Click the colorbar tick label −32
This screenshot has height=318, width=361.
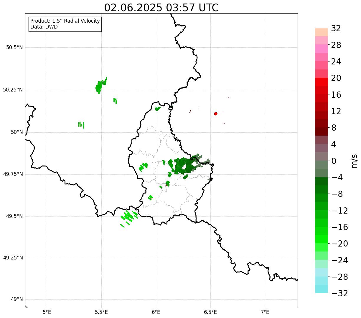coord(339,293)
